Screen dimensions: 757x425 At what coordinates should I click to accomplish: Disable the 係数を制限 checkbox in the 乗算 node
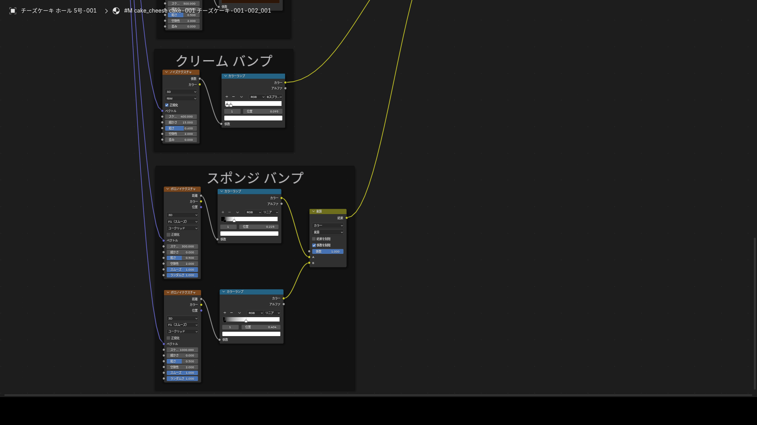314,245
